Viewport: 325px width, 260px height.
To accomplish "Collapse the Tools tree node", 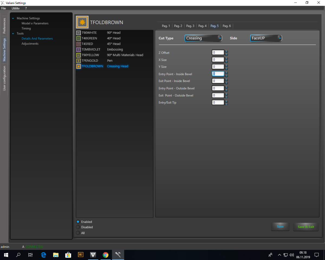I will tap(13, 34).
